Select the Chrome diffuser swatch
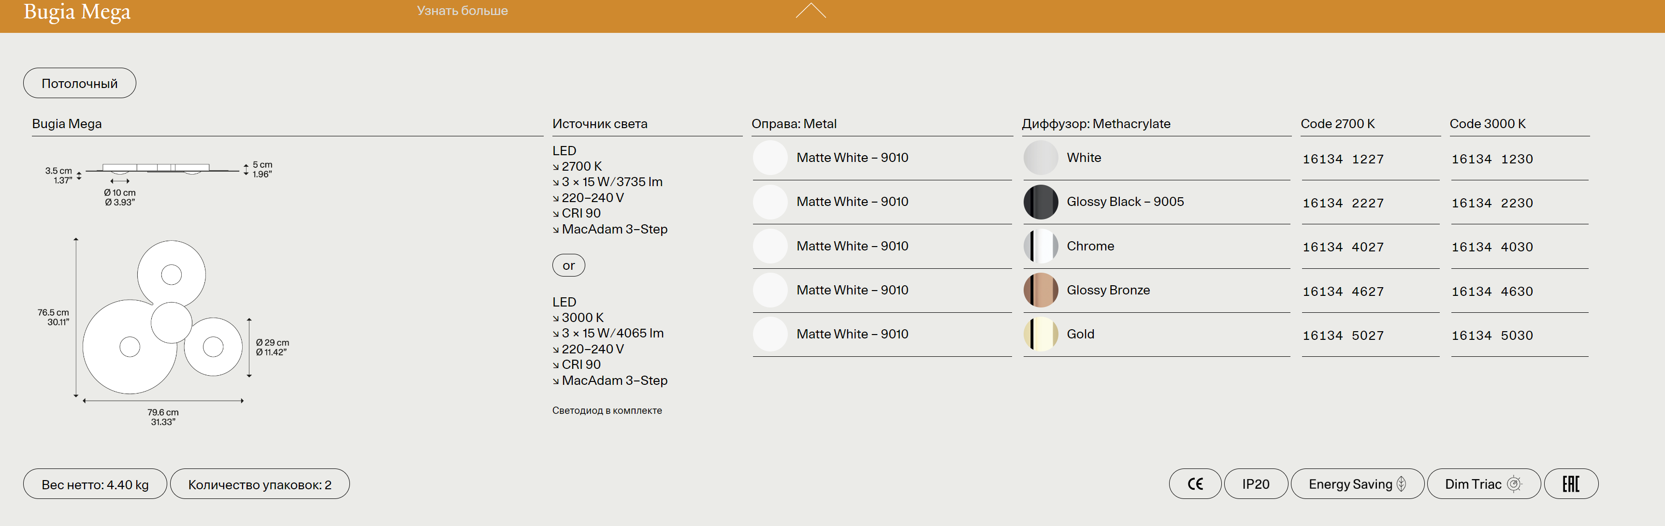Viewport: 1665px width, 526px height. pyautogui.click(x=1041, y=246)
